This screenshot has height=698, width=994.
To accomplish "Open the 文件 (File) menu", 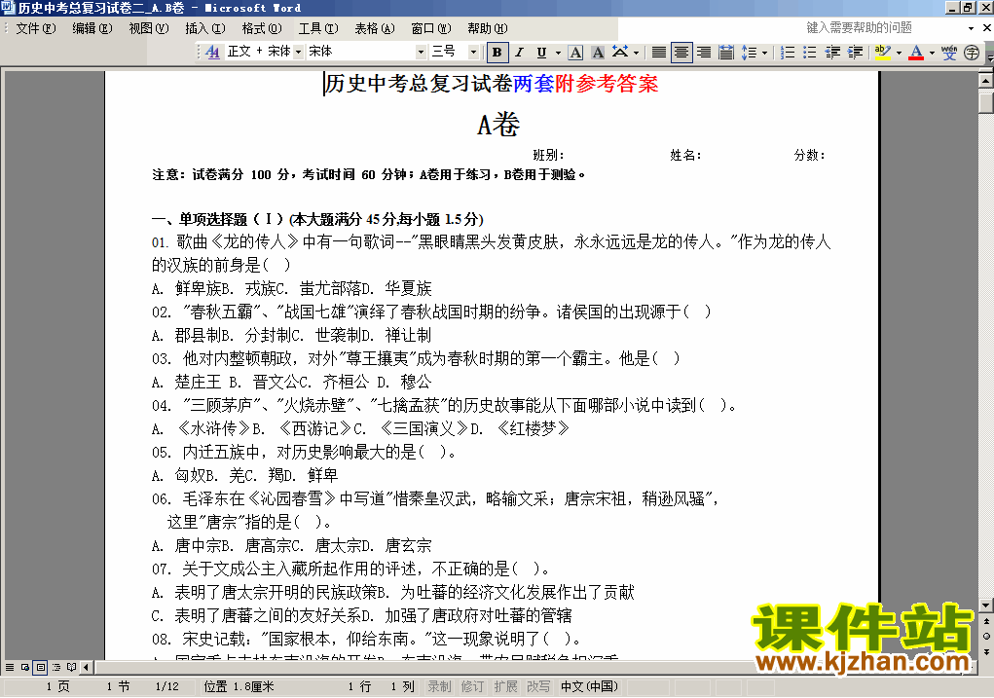I will (x=35, y=28).
